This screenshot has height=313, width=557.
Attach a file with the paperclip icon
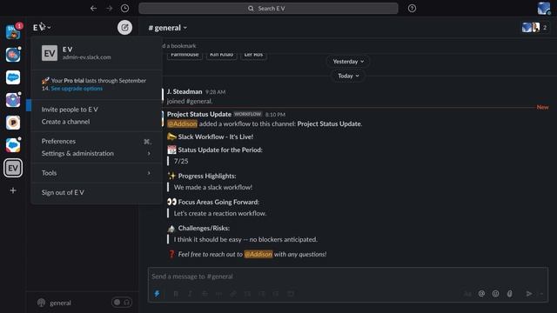coord(510,294)
